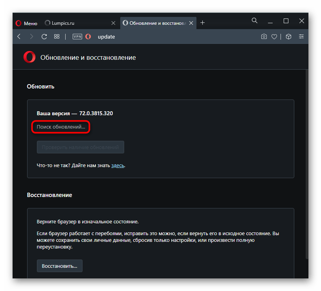The height and width of the screenshot is (291, 321).
Task: Click the Opera icon in the address bar
Action: pos(88,37)
